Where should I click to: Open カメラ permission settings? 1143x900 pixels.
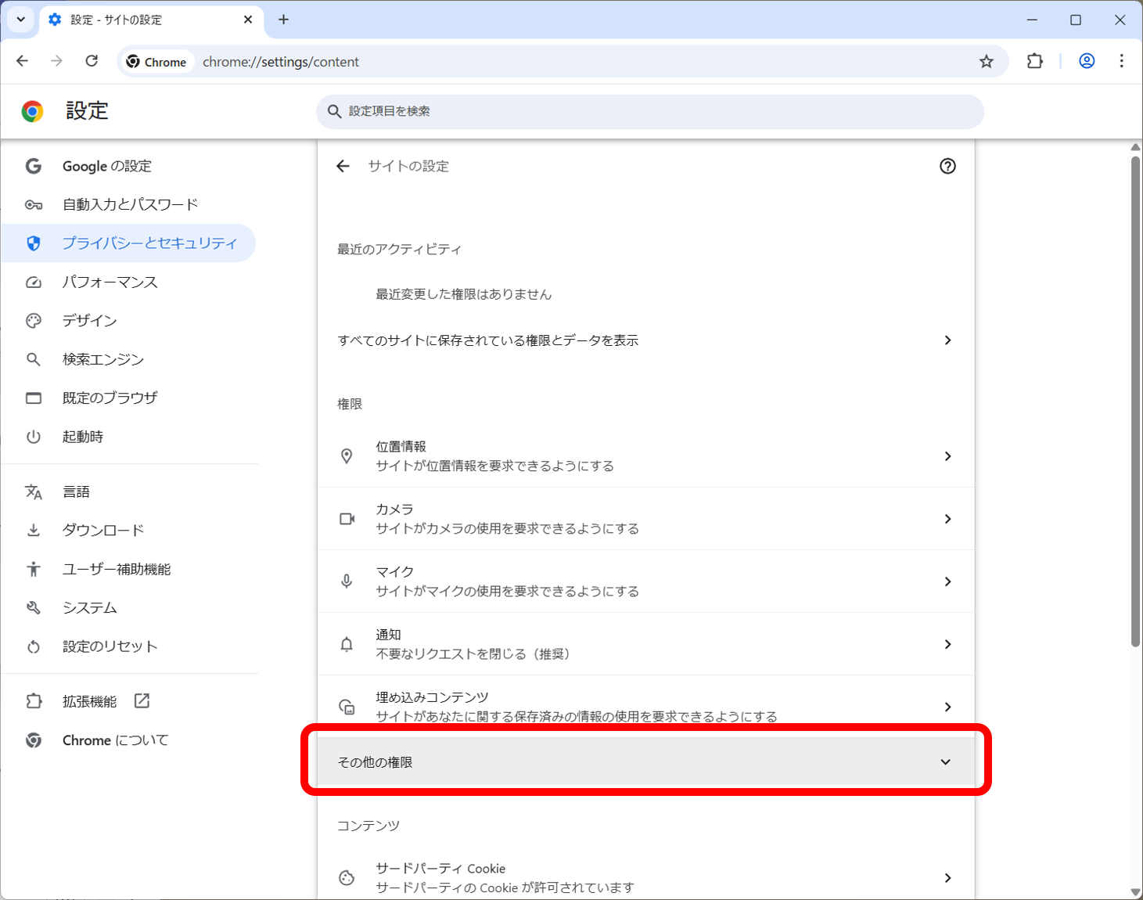[x=646, y=519]
